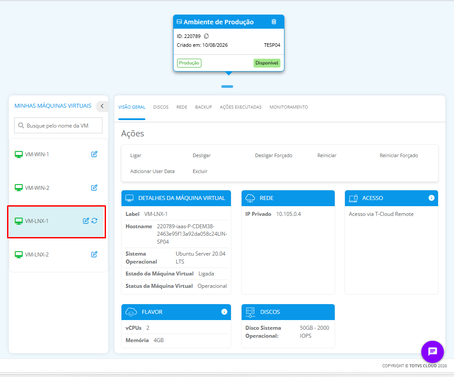
Task: Click the Ligada state value
Action: (x=206, y=273)
